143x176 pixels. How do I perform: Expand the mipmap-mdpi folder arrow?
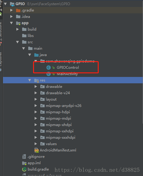pos(36,118)
